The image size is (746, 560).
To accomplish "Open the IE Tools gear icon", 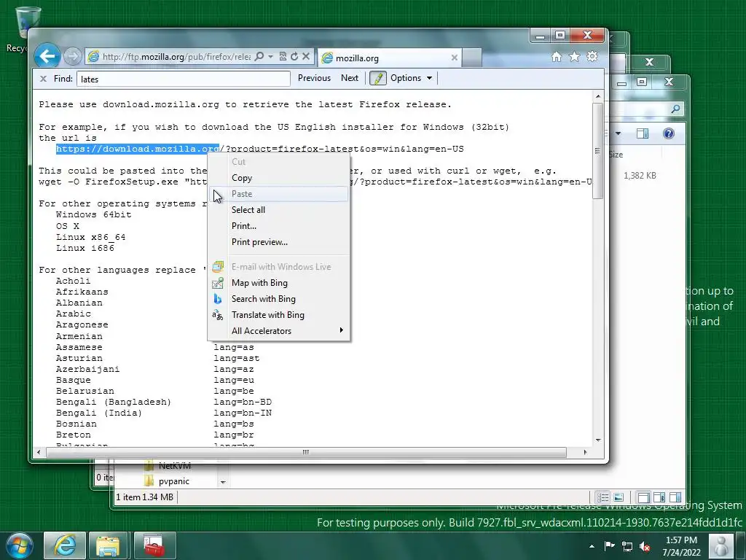I will 592,57.
